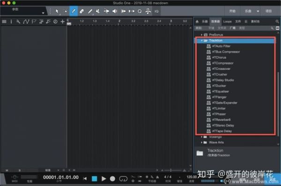
Task: Open the tempo track clock icon
Action: tap(55, 22)
